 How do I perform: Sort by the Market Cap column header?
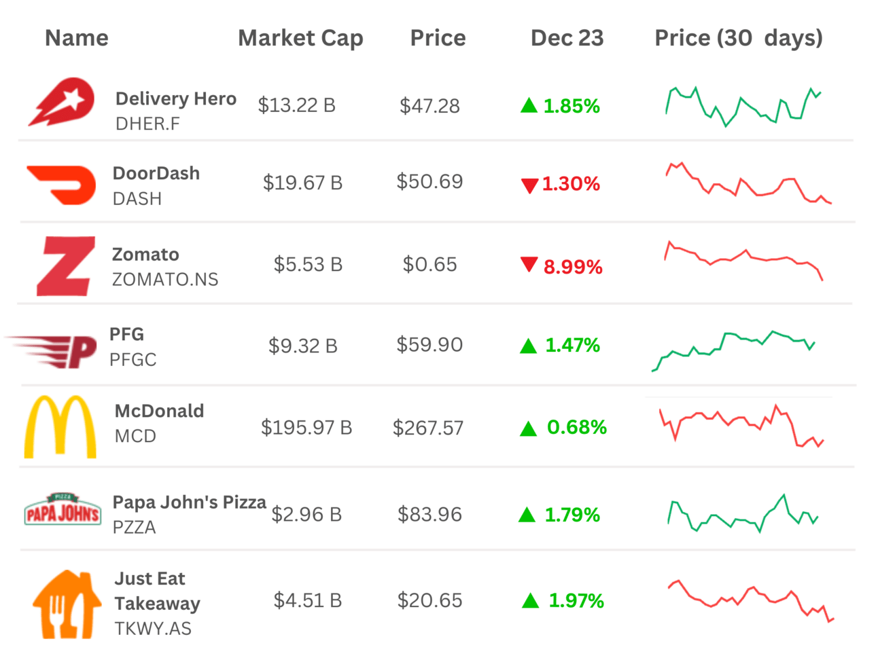pos(300,38)
